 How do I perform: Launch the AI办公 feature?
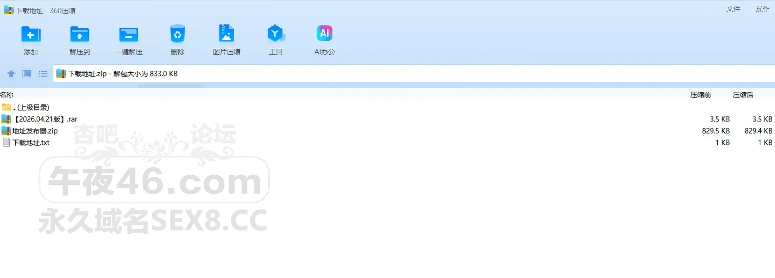click(324, 33)
